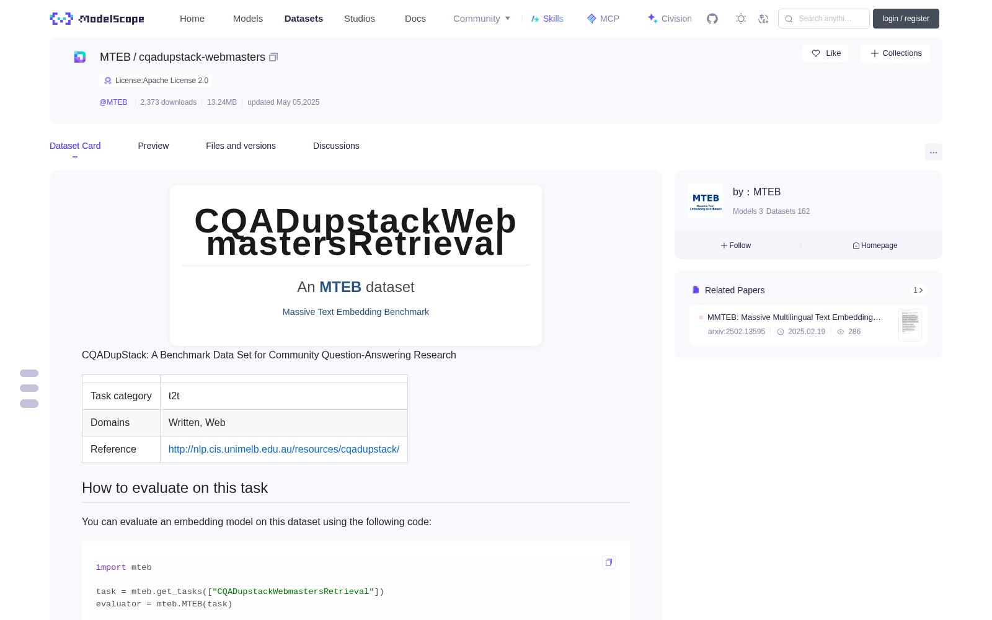This screenshot has width=992, height=620.
Task: Open the Civision navigation item
Action: [x=670, y=19]
